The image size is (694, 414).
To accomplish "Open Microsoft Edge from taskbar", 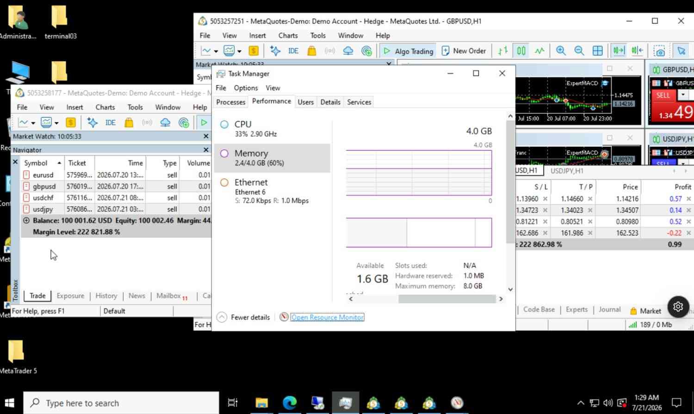I will (290, 403).
